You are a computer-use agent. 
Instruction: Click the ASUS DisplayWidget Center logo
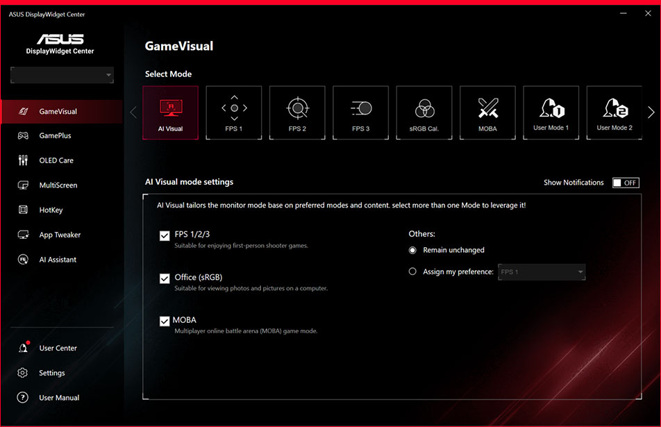60,44
